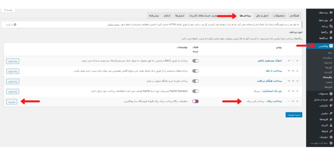Click the برگه‌ها pages icon in sidebar
This screenshot has height=161, width=334.
point(331,32)
